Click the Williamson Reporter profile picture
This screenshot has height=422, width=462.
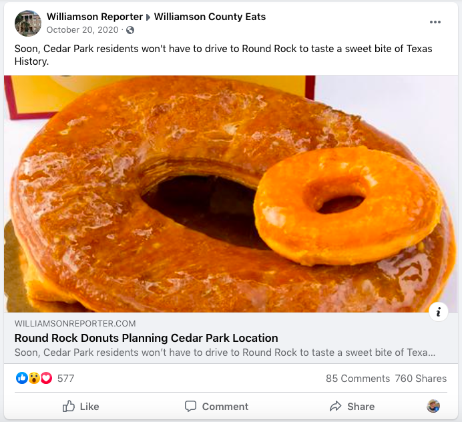click(x=28, y=23)
